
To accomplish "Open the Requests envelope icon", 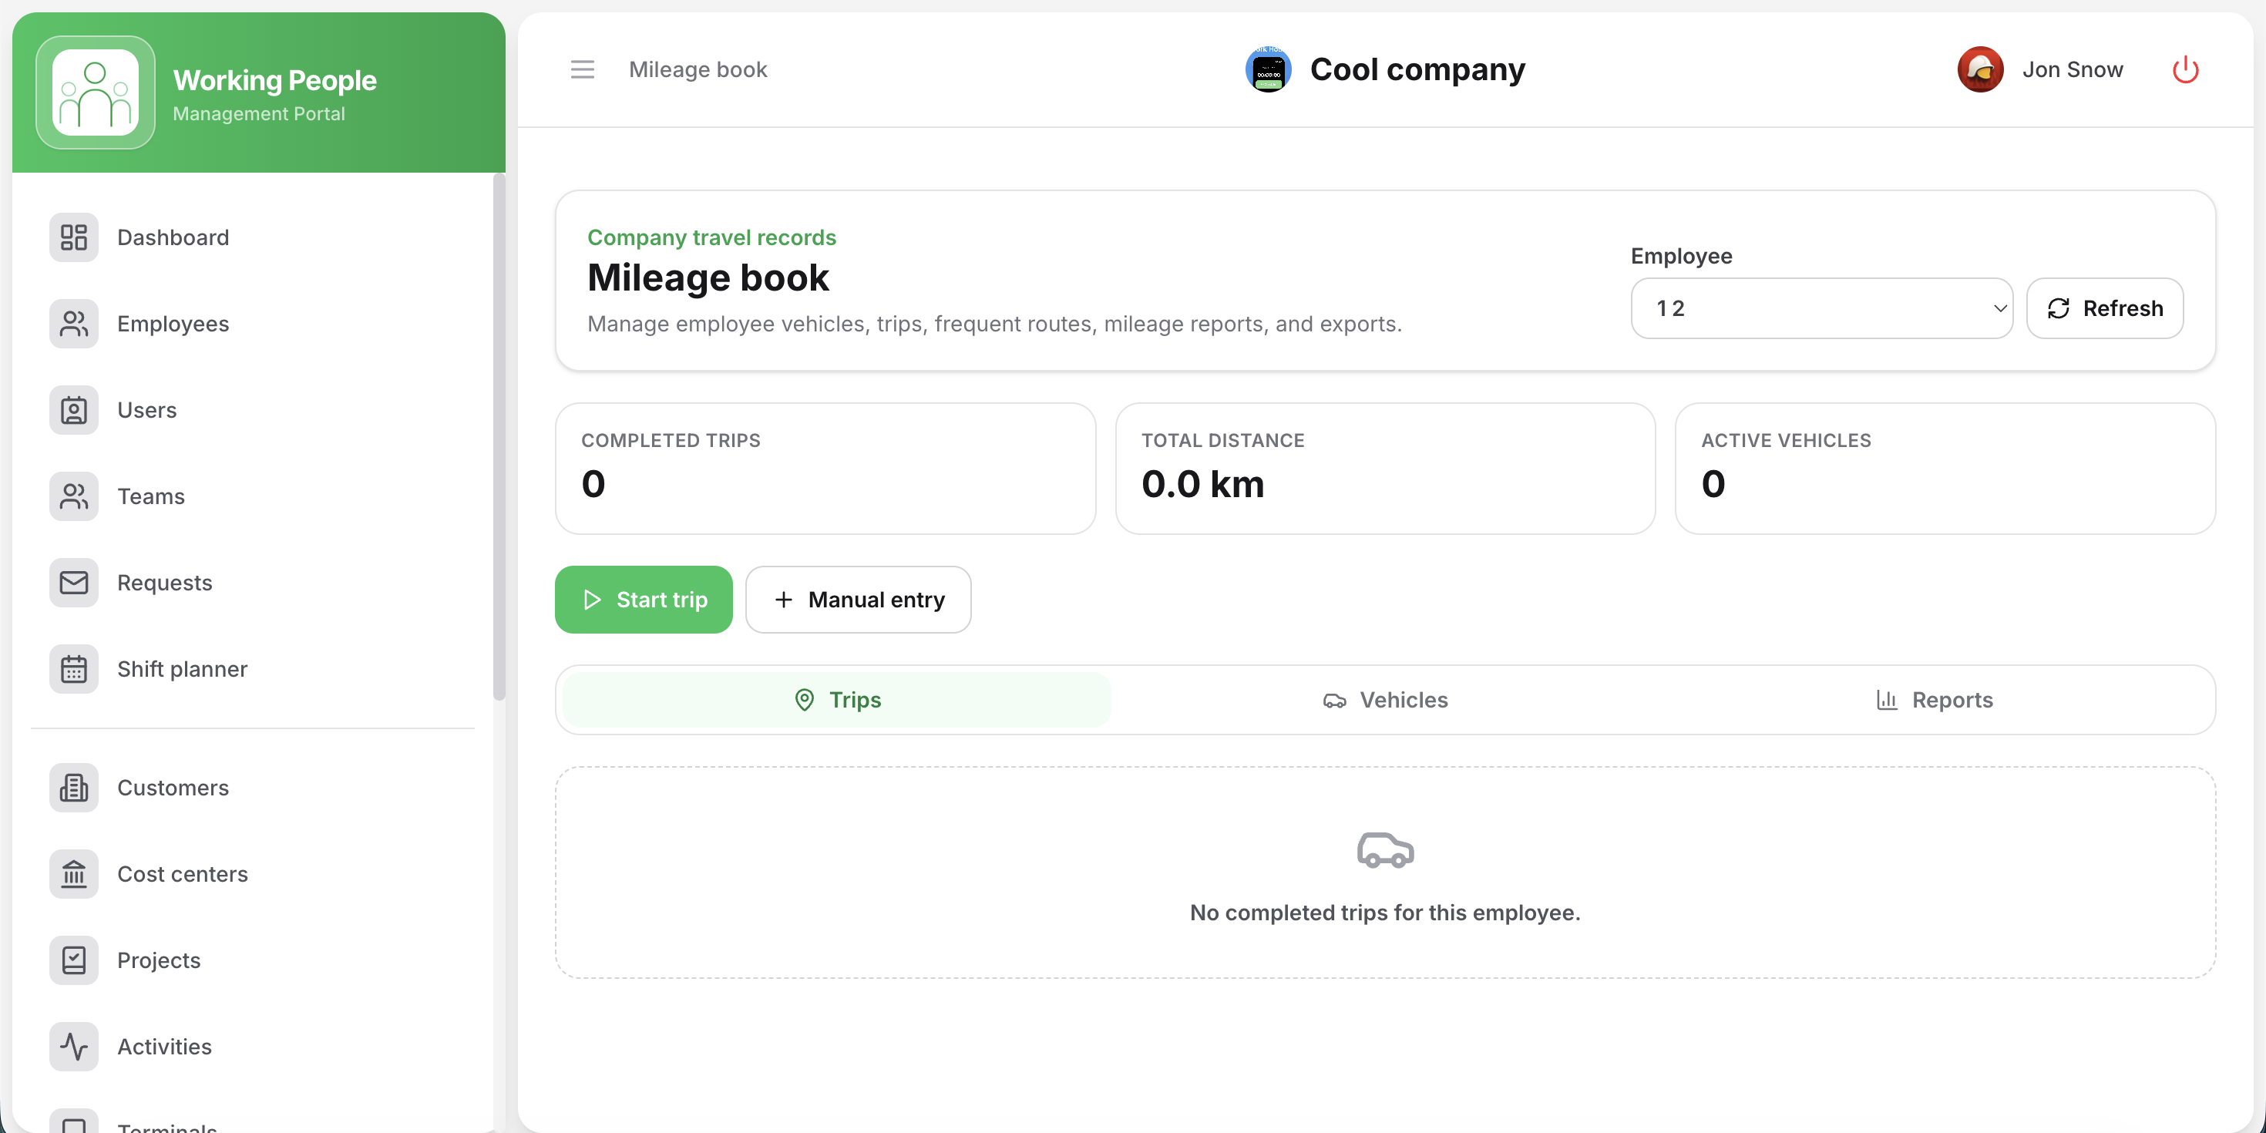I will click(x=74, y=583).
